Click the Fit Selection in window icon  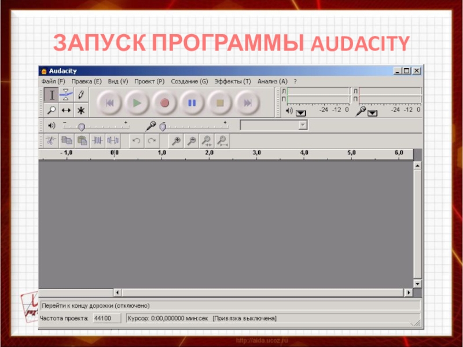click(207, 141)
